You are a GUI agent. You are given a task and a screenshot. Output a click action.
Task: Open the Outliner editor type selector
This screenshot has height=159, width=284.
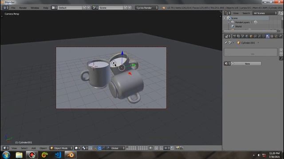(227, 13)
